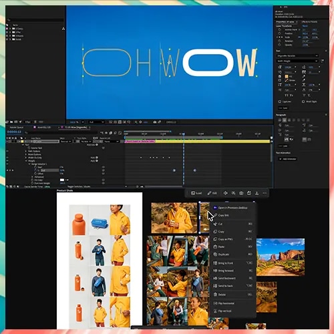The image size is (334, 334).
Task: Click the generative expand icon next to Edit
Action: tap(225, 193)
